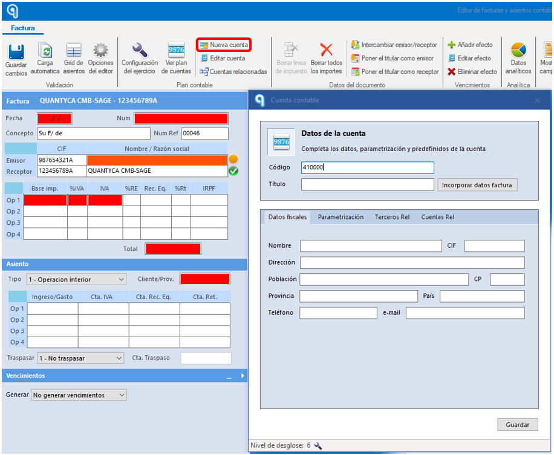Click the Nueva cuenta ribbon command

(224, 45)
